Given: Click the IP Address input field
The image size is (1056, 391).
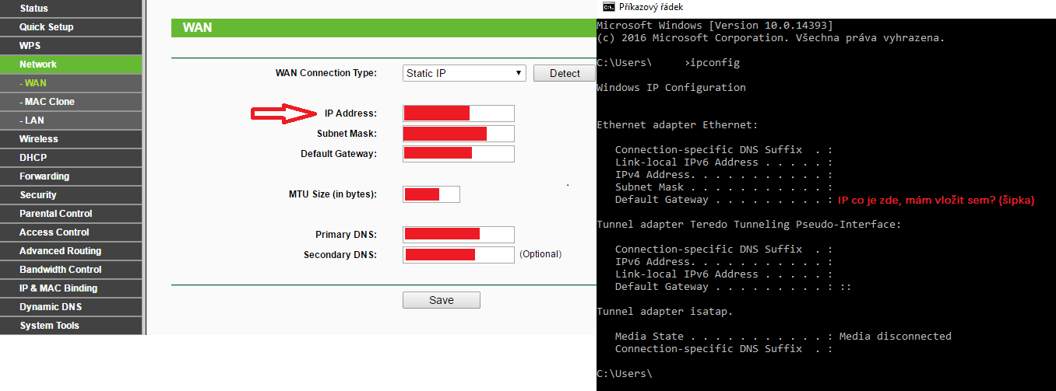Looking at the screenshot, I should coord(458,113).
